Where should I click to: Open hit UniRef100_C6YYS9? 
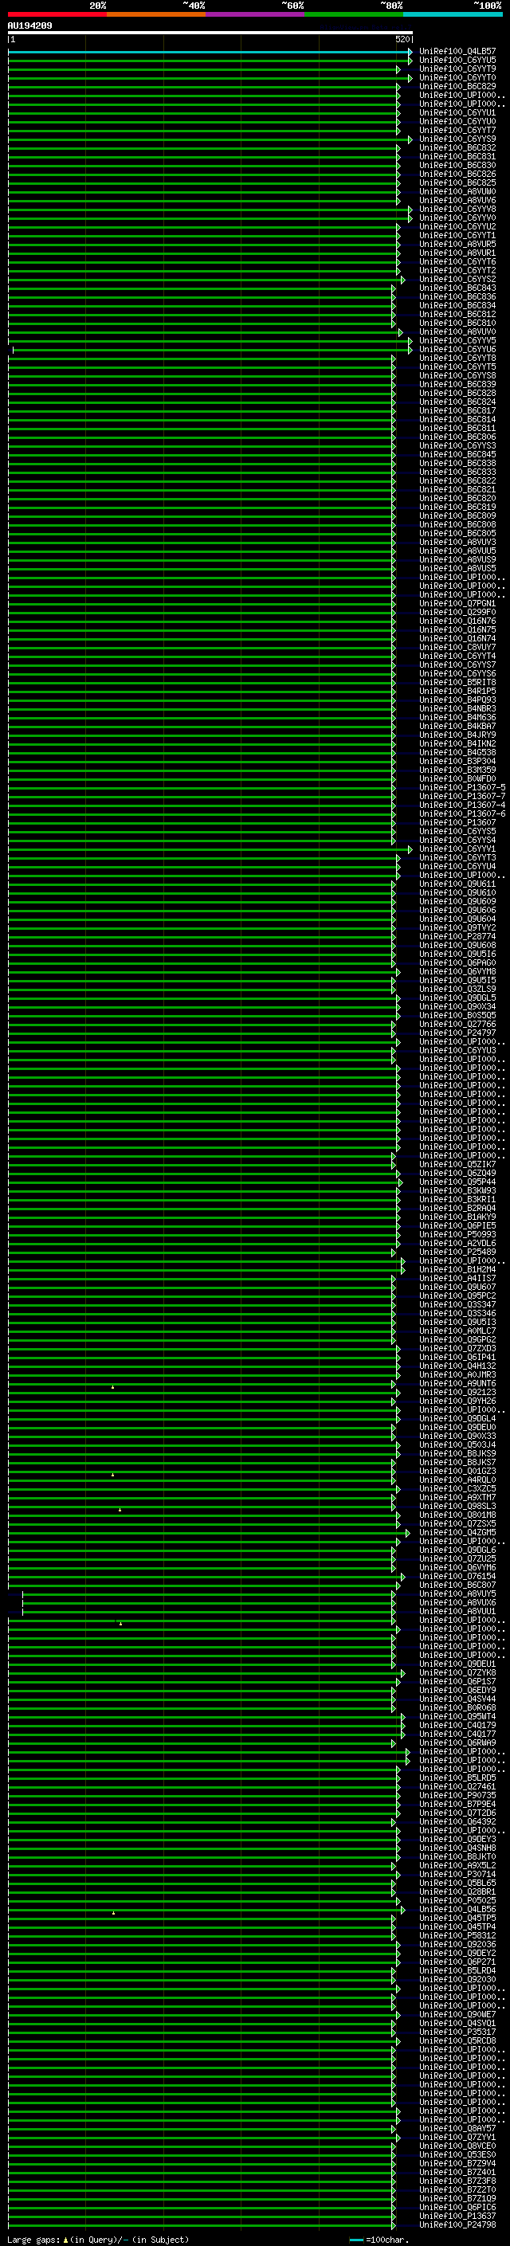[x=457, y=139]
